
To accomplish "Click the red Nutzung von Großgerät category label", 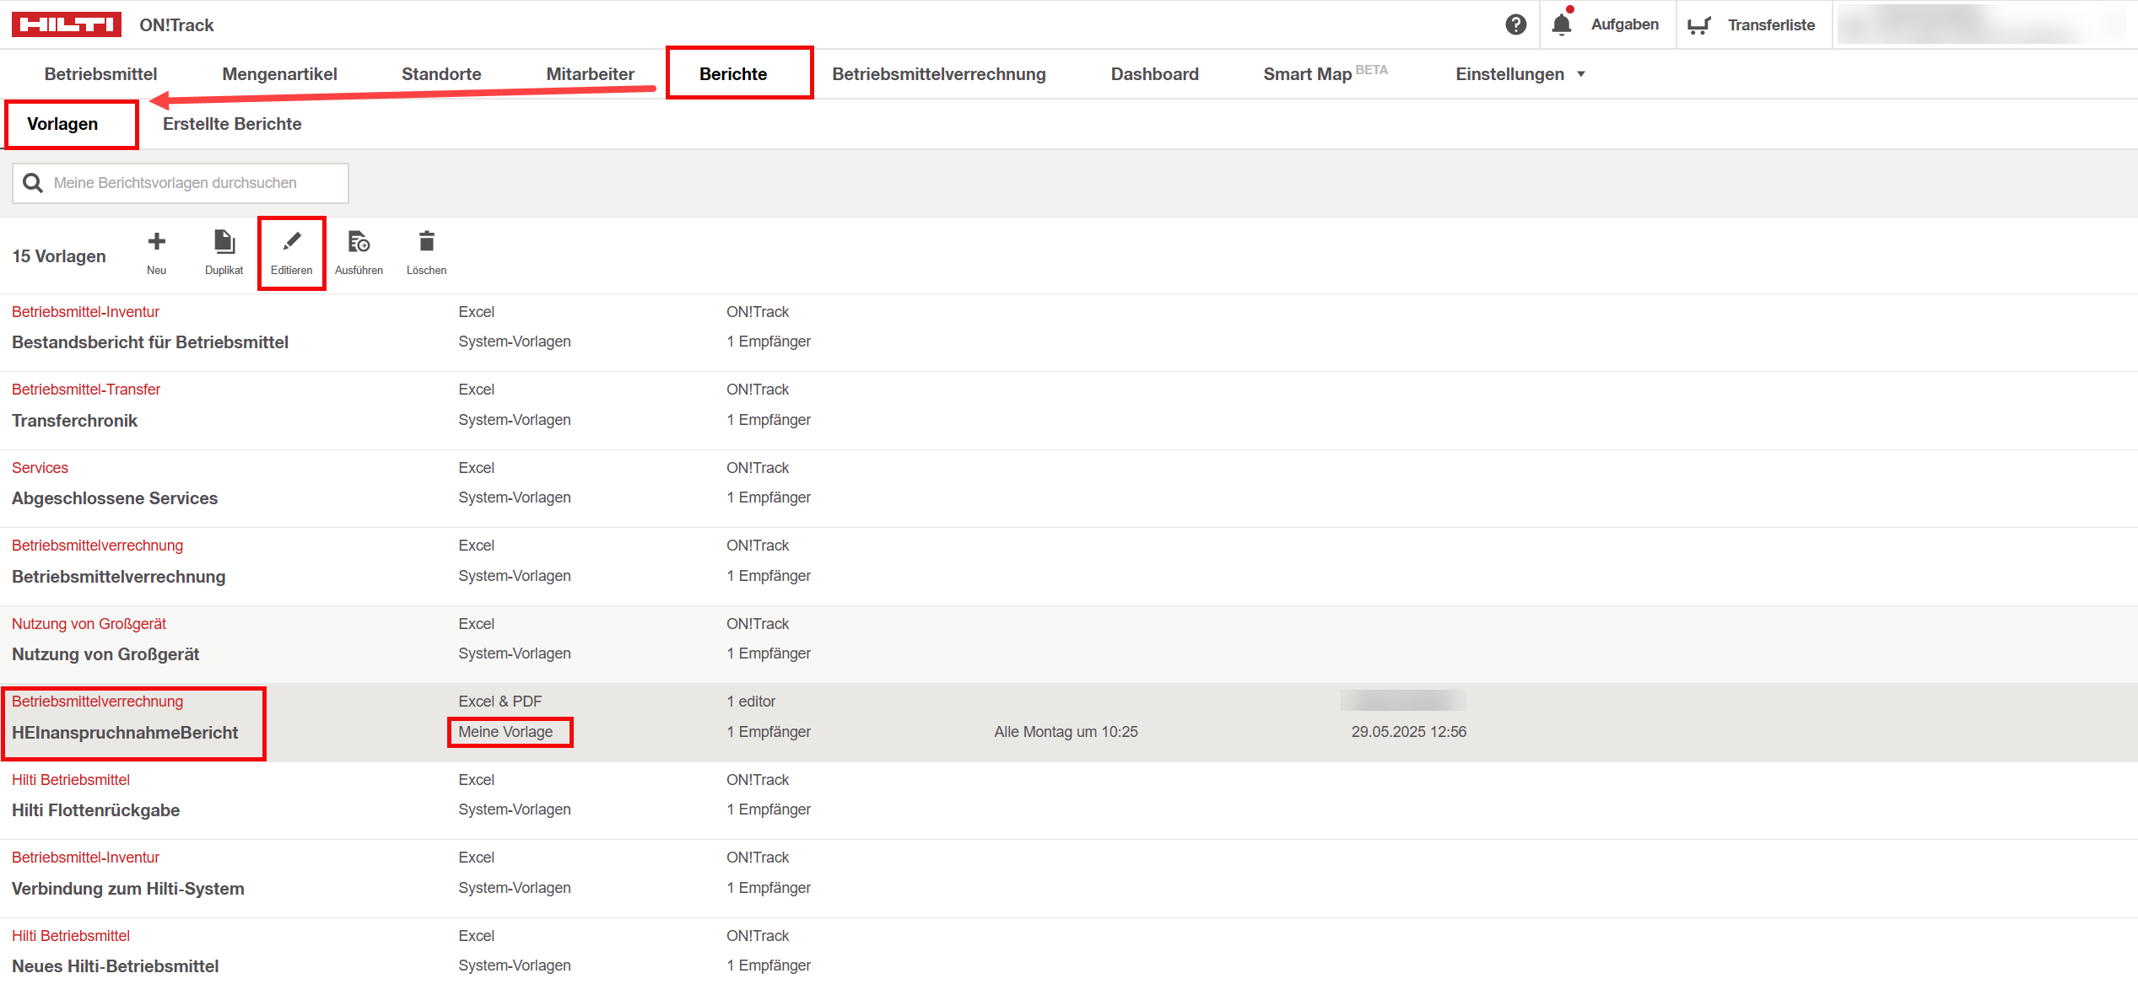I will pyautogui.click(x=89, y=624).
